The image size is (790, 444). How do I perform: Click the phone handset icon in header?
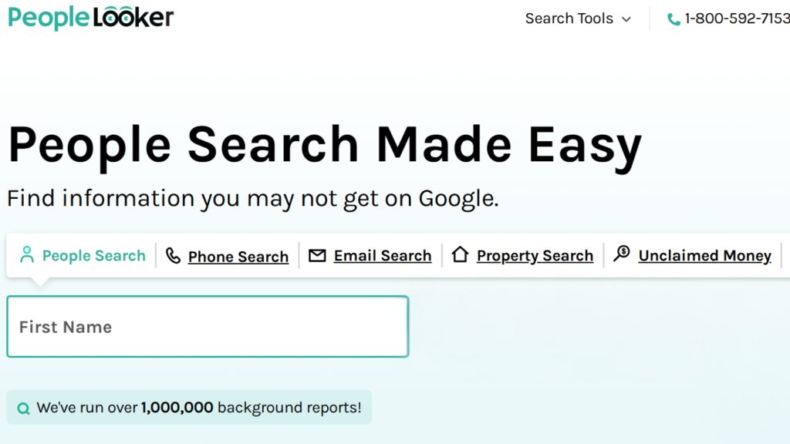click(673, 19)
